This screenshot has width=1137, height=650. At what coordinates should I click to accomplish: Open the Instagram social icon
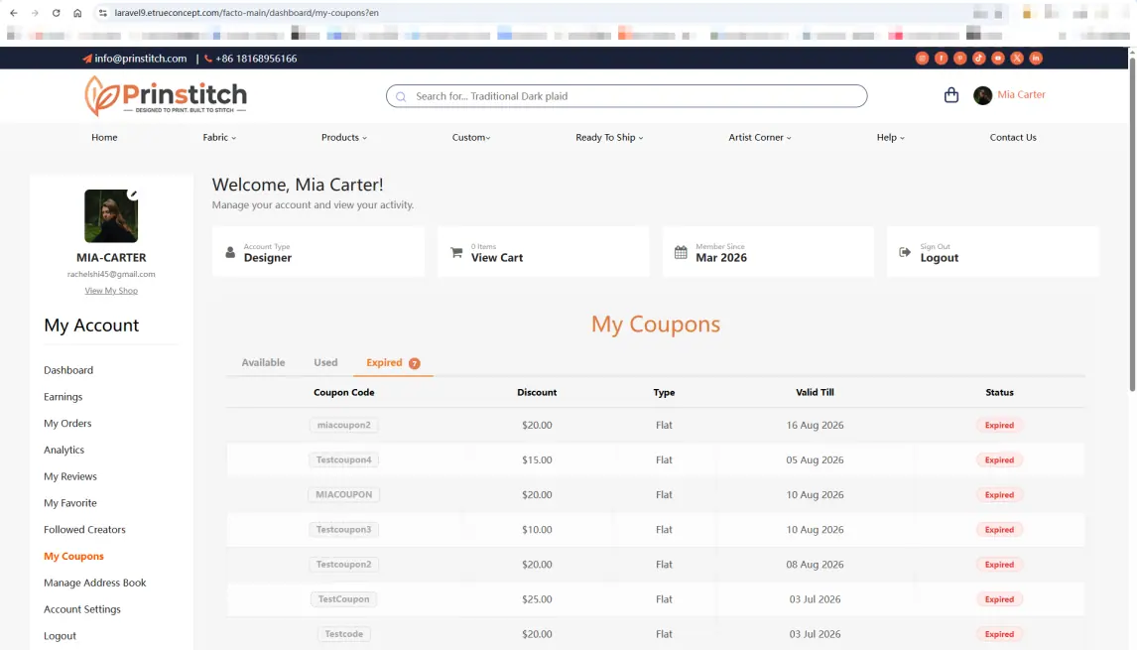click(x=922, y=58)
